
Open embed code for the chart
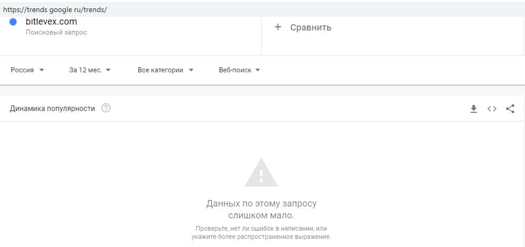492,109
